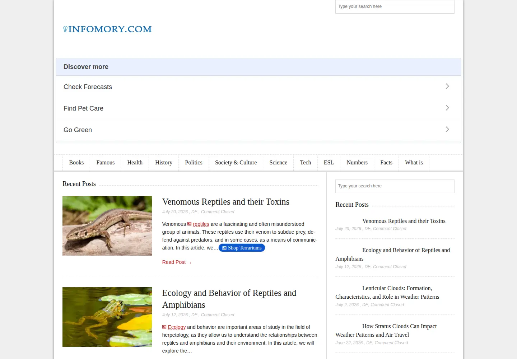Go to the Health category
Image resolution: width=517 pixels, height=359 pixels.
[x=135, y=163]
